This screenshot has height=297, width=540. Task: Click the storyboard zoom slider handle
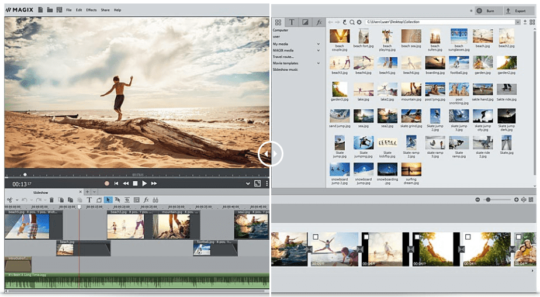point(488,200)
